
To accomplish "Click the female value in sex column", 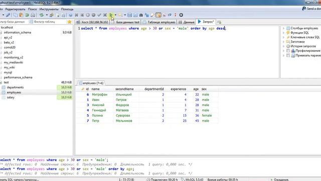I will [207, 116].
